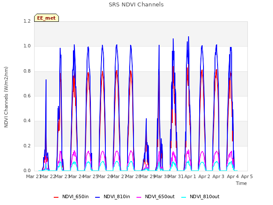Click the blue peak on Mar 27
Viewport: 273px width, 205px height.
pos(116,45)
